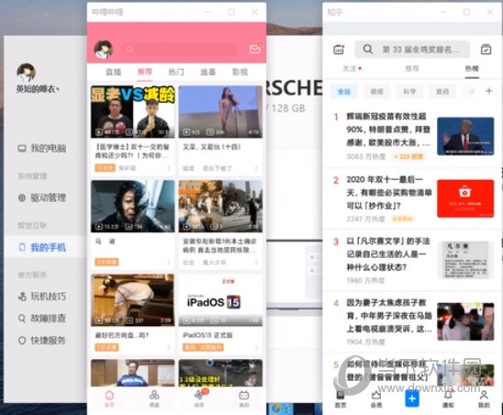The height and width of the screenshot is (415, 503).
Task: Open Zhihu 我的 profile icon
Action: (x=484, y=399)
